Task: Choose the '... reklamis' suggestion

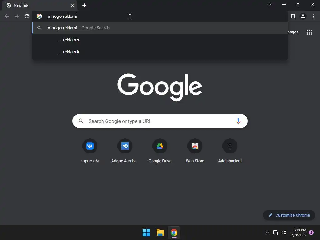Action: click(160, 40)
